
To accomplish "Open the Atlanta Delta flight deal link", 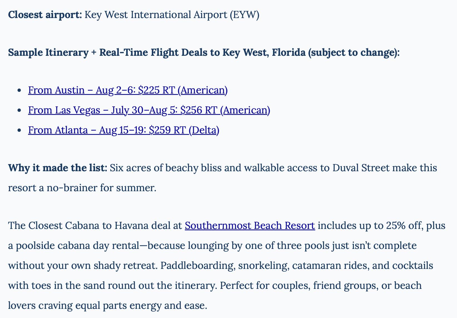I will coord(123,130).
